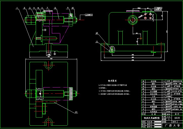Select material 'HT200' in the 工件 row

169,96
